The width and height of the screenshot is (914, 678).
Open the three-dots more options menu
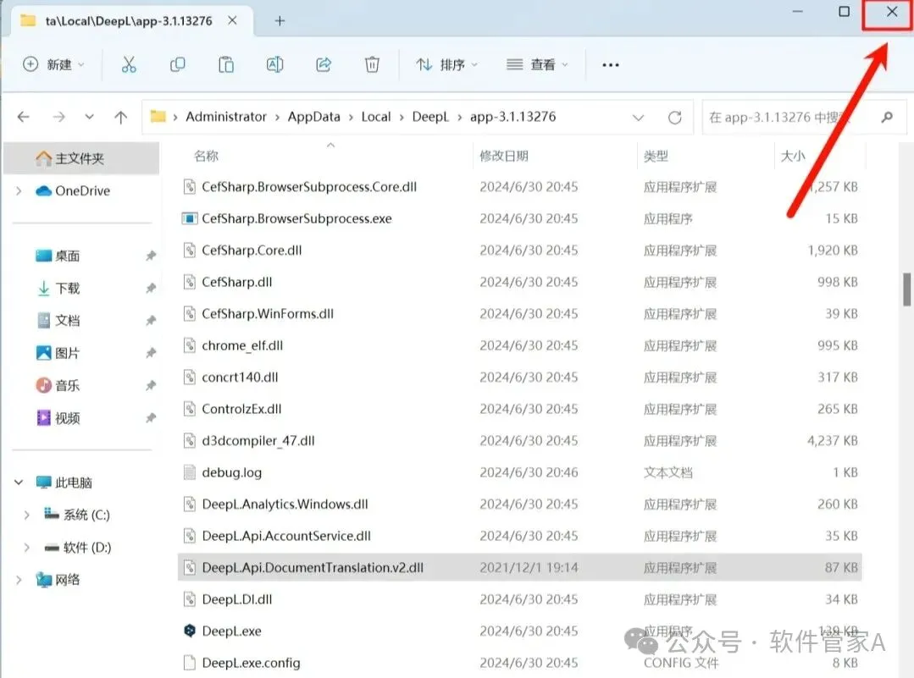pyautogui.click(x=610, y=64)
